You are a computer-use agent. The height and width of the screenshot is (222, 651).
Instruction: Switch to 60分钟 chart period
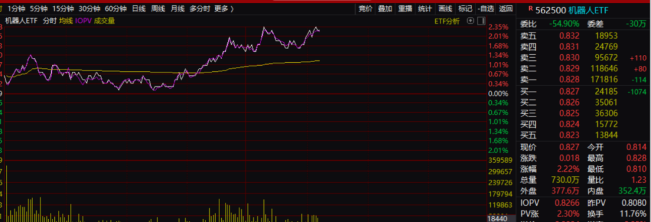tap(115, 8)
